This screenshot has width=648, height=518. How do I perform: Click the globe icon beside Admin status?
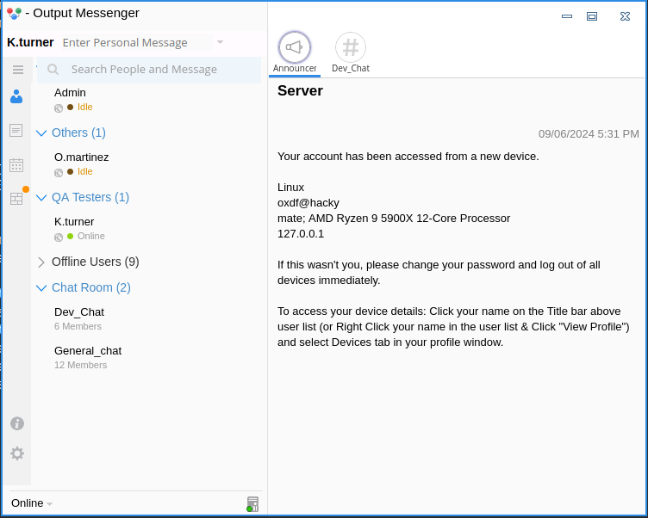pyautogui.click(x=59, y=108)
